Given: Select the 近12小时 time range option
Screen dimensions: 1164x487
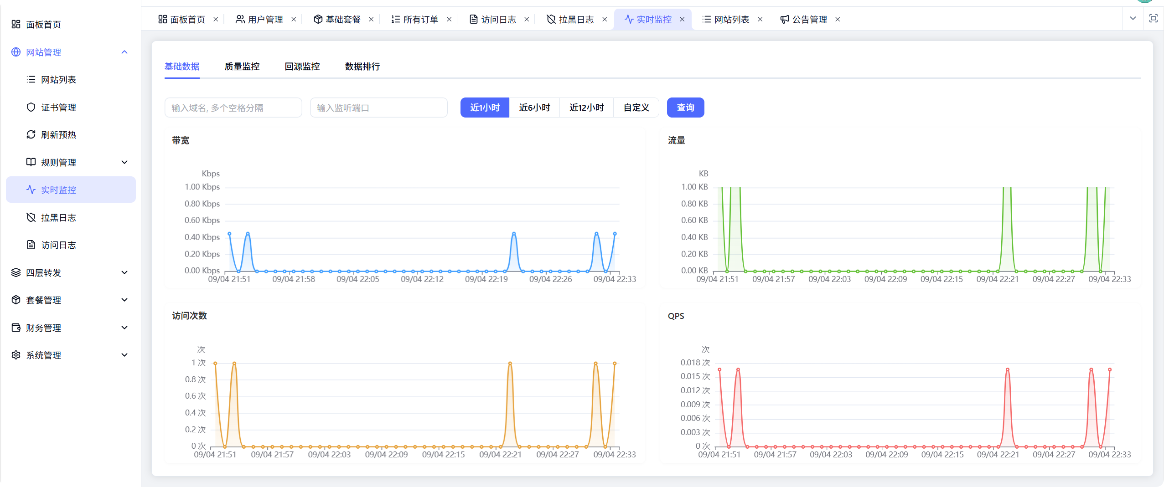Looking at the screenshot, I should [x=586, y=108].
